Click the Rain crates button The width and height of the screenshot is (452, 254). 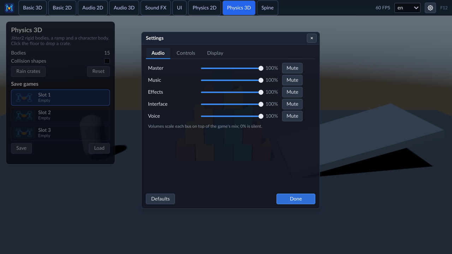point(28,71)
